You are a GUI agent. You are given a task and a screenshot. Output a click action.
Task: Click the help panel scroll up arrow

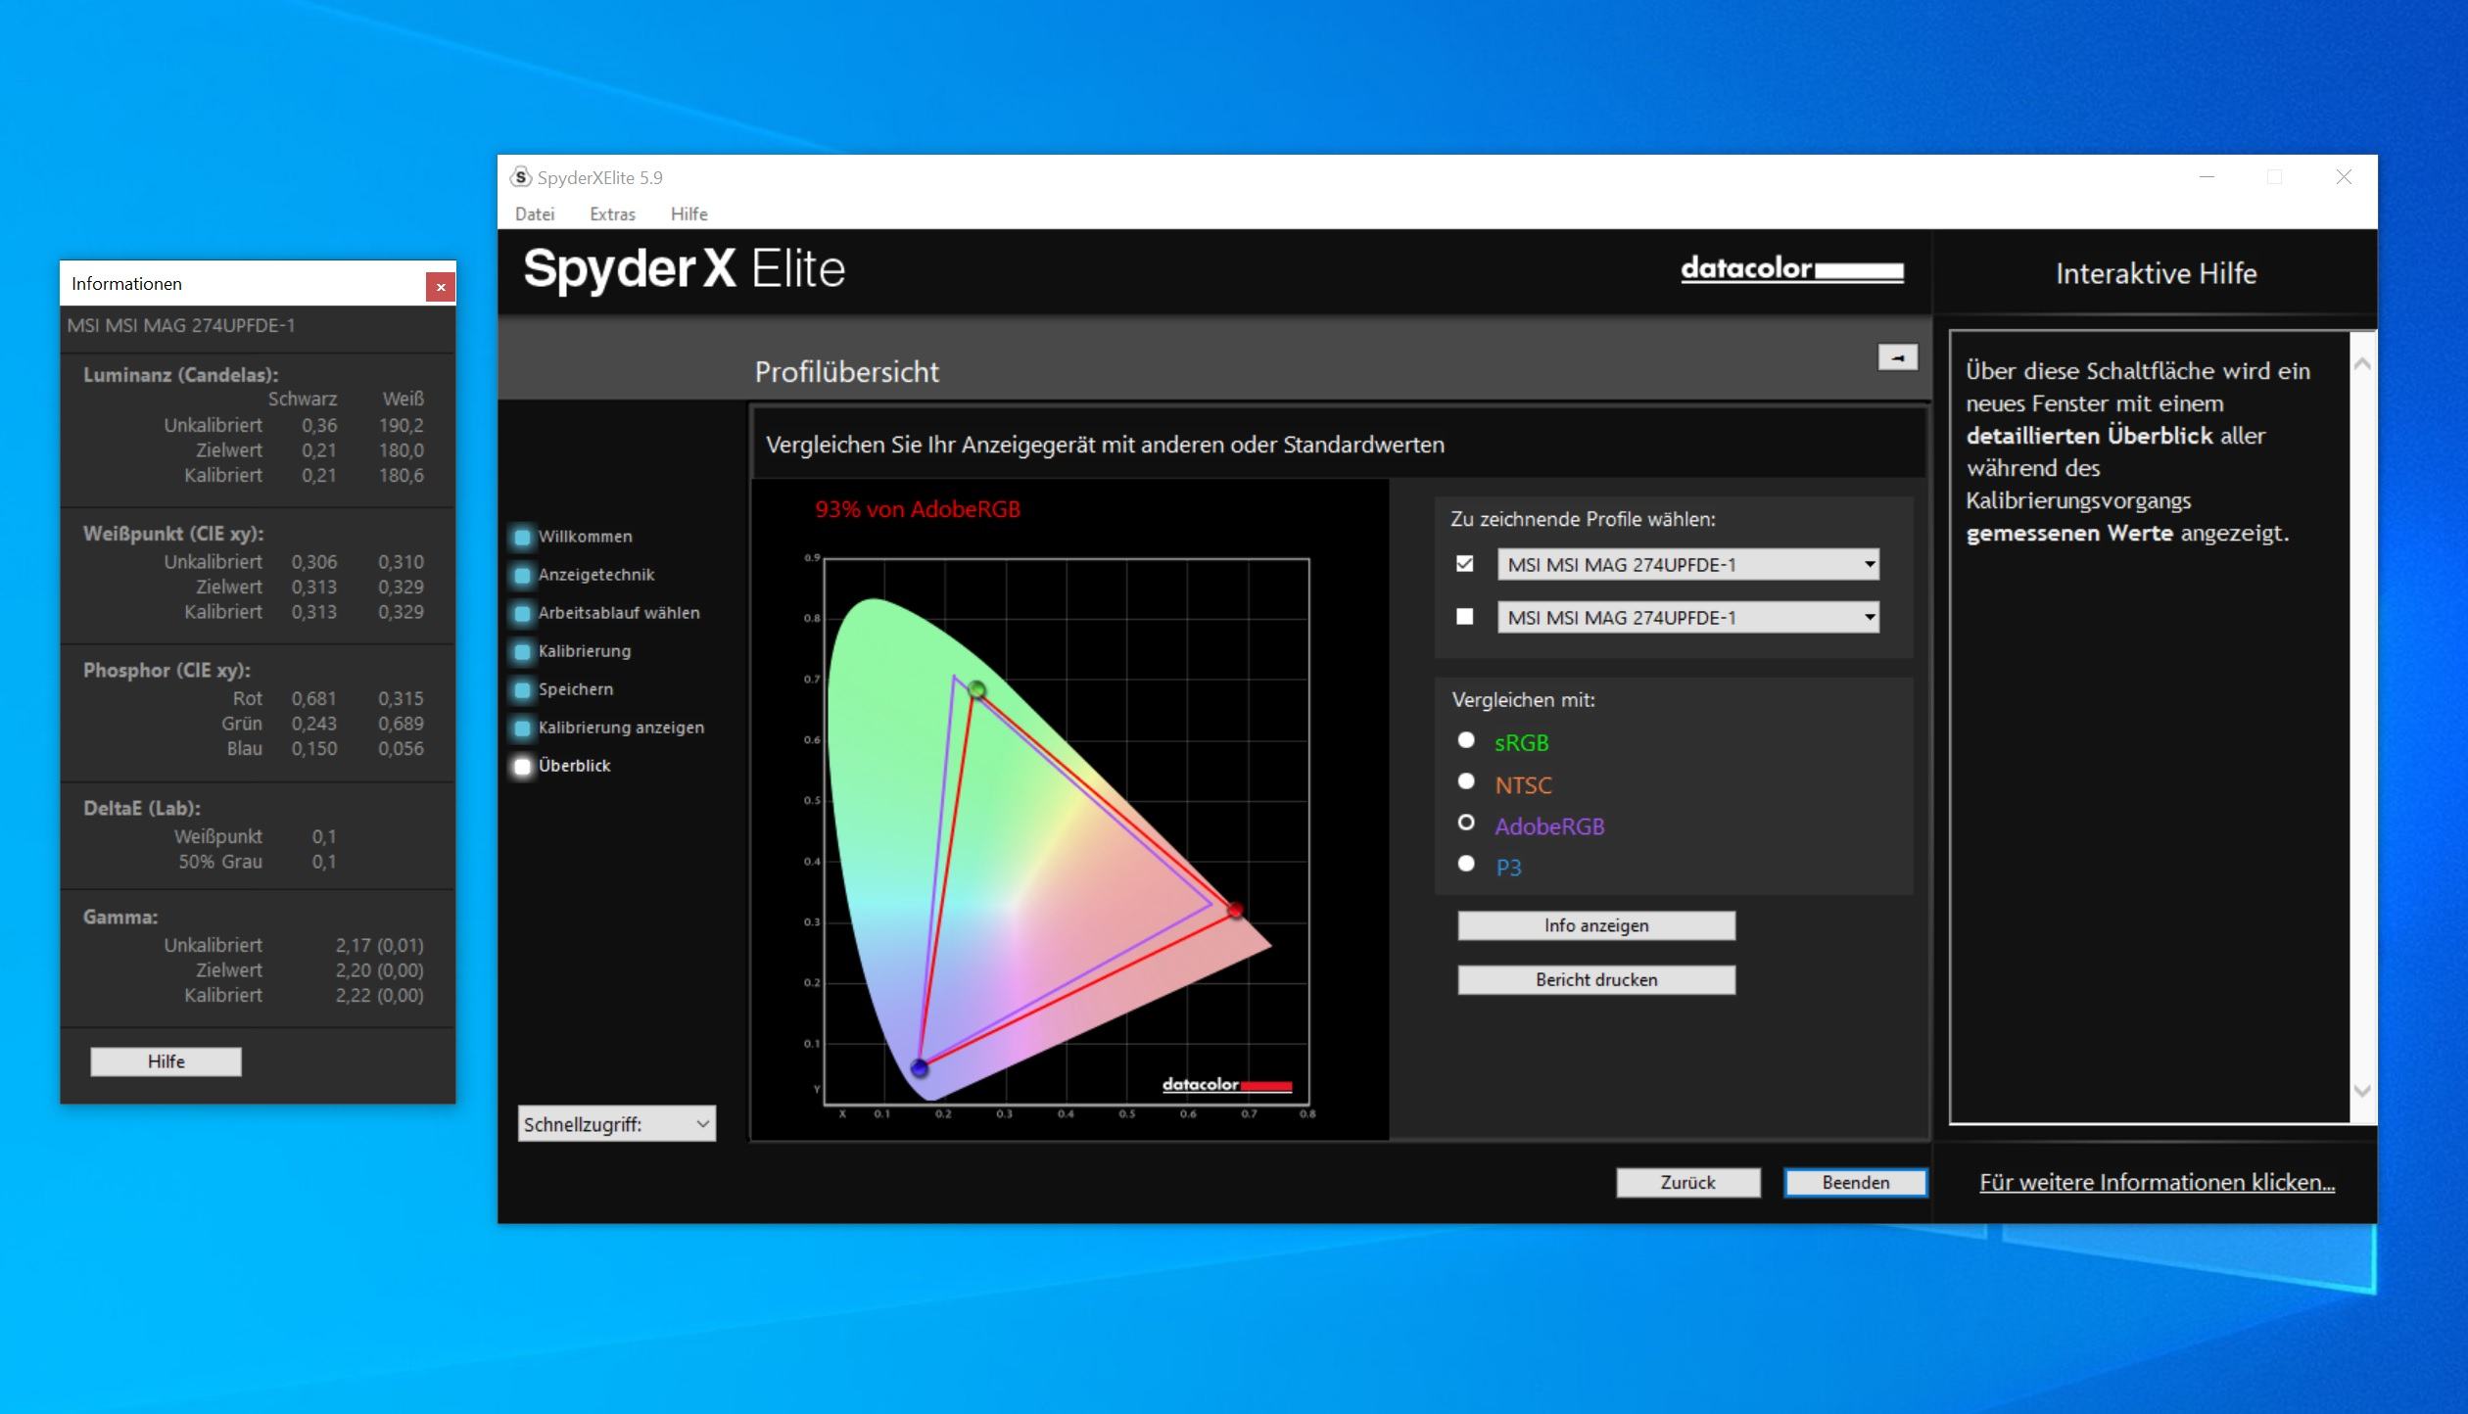tap(2361, 363)
